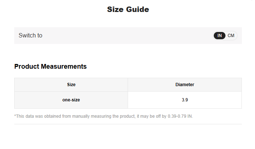Image resolution: width=255 pixels, height=149 pixels.
Task: Switch units to CM
Action: pyautogui.click(x=231, y=36)
